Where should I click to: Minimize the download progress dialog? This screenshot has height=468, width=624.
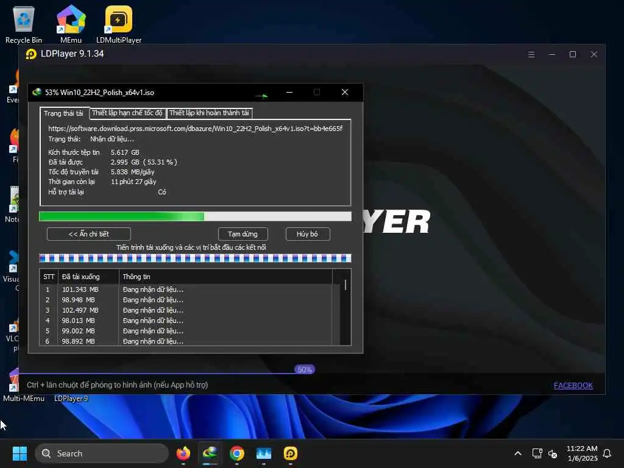[289, 92]
